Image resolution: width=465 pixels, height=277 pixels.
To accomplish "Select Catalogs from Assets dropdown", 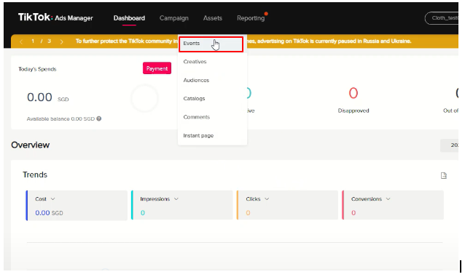I will coord(194,99).
